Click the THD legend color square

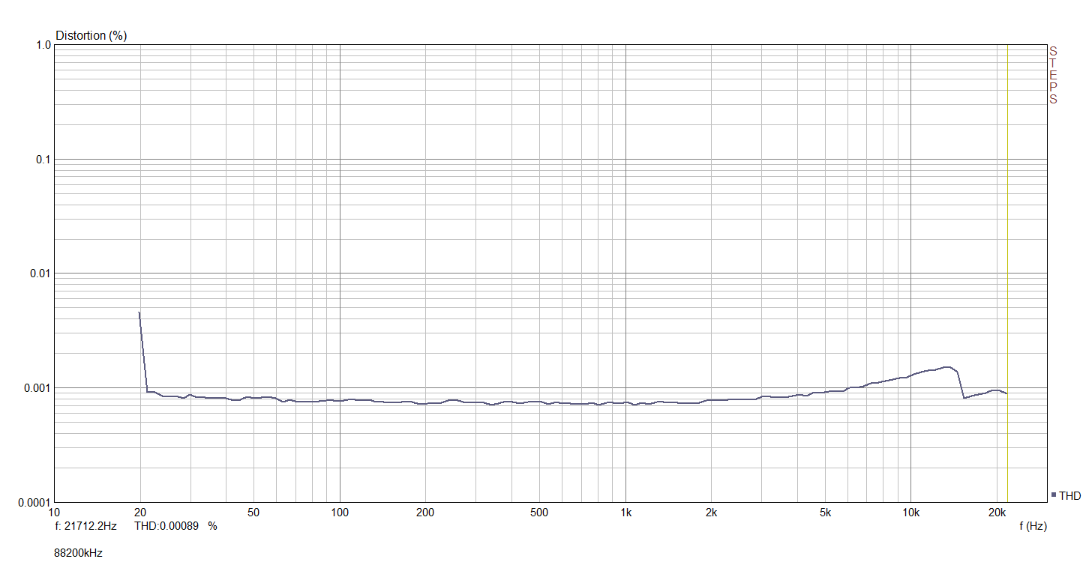coord(1054,495)
